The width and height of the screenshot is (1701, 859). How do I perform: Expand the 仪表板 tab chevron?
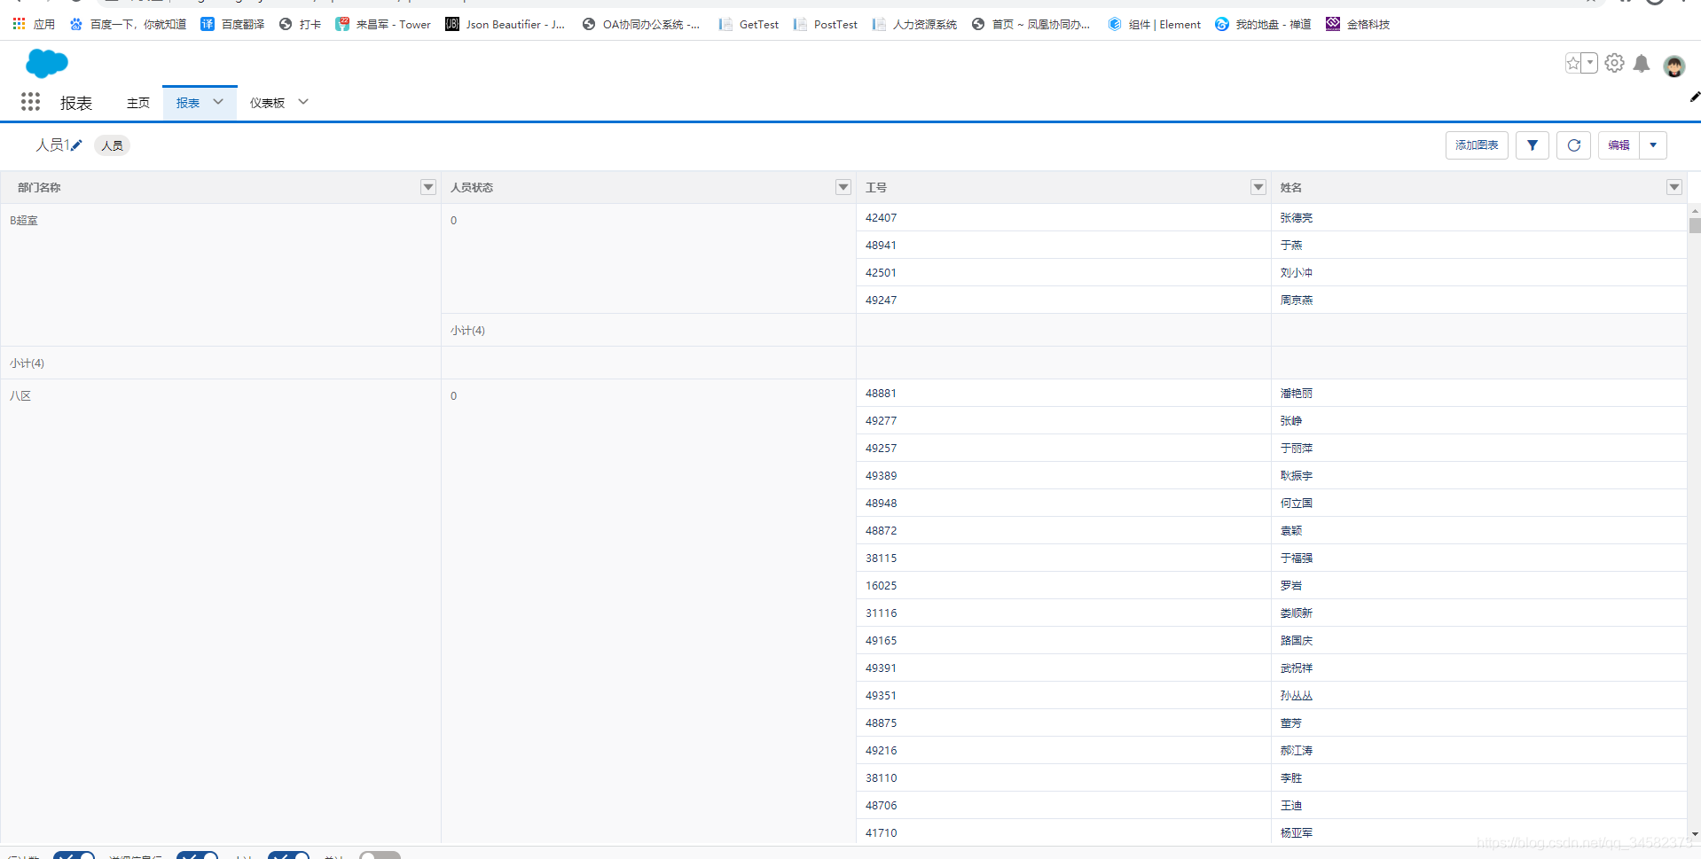click(302, 101)
